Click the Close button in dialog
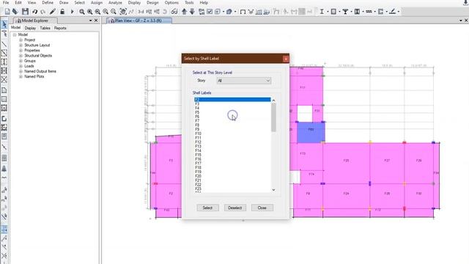The image size is (469, 264). pyautogui.click(x=262, y=208)
